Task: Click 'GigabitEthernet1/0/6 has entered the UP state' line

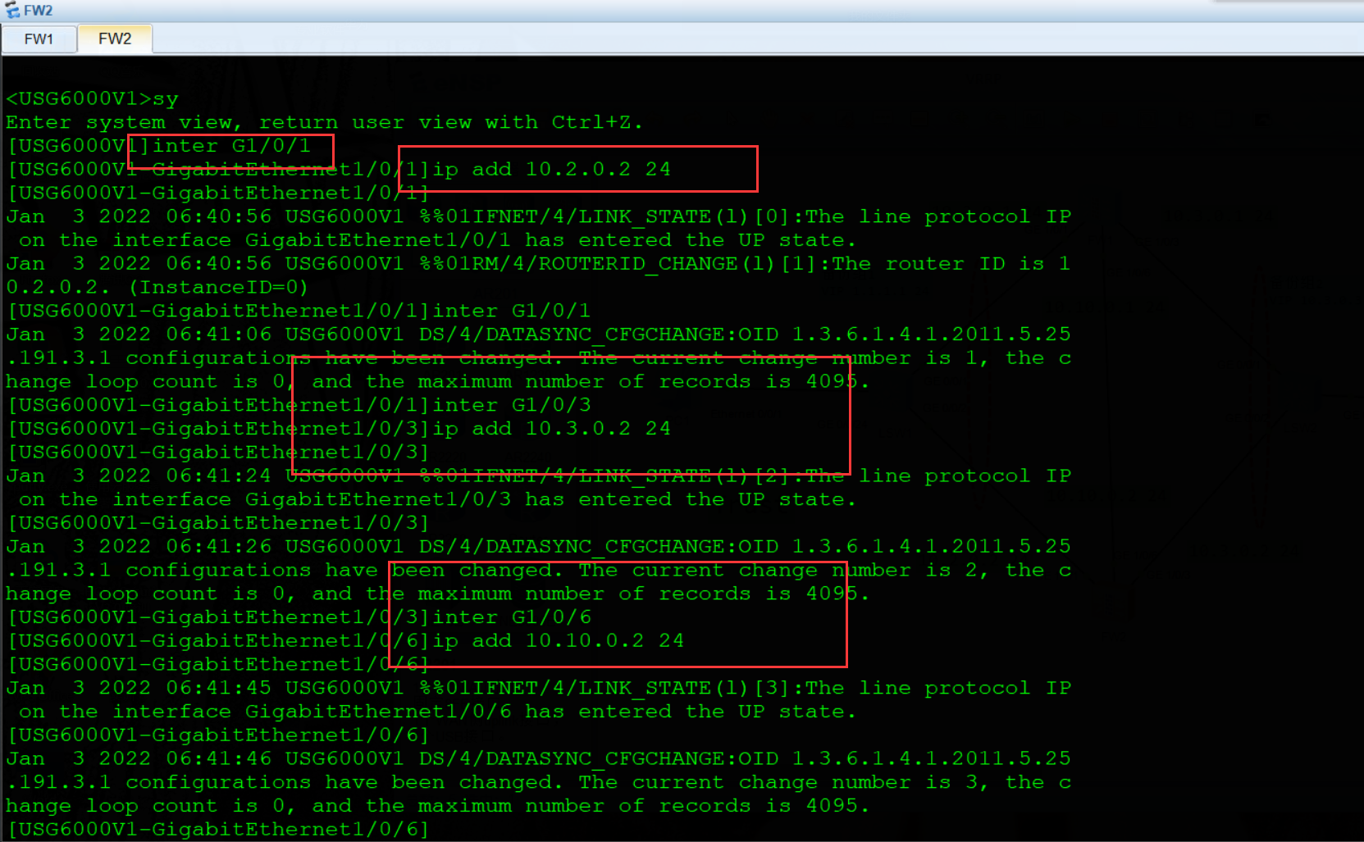Action: click(x=437, y=712)
